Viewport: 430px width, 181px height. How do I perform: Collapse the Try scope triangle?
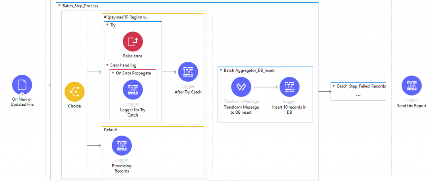107,25
